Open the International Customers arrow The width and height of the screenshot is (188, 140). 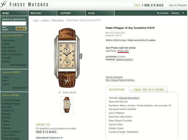tap(62, 138)
